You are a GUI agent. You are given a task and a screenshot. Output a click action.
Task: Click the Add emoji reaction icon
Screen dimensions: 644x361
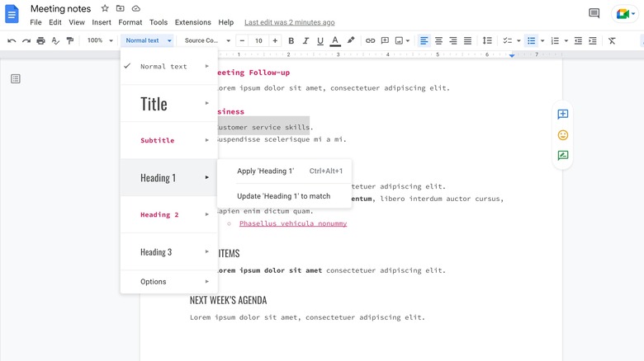(x=563, y=135)
